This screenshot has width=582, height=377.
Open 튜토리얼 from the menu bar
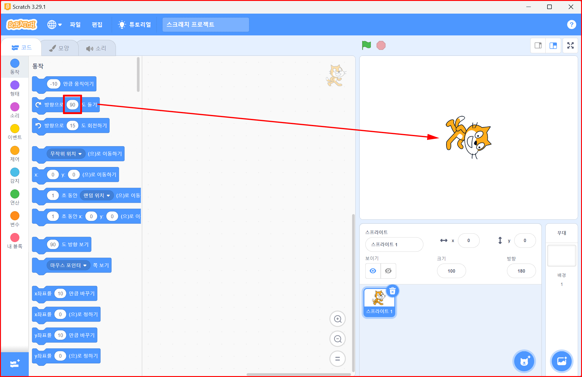135,25
